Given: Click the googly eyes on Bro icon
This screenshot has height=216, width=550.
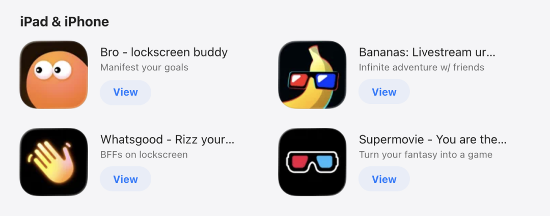Looking at the screenshot, I should (53, 70).
